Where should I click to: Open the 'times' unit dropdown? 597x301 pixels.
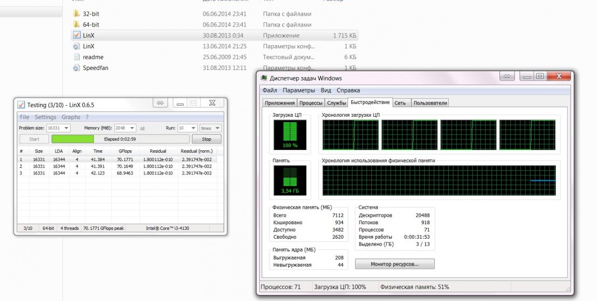click(217, 128)
